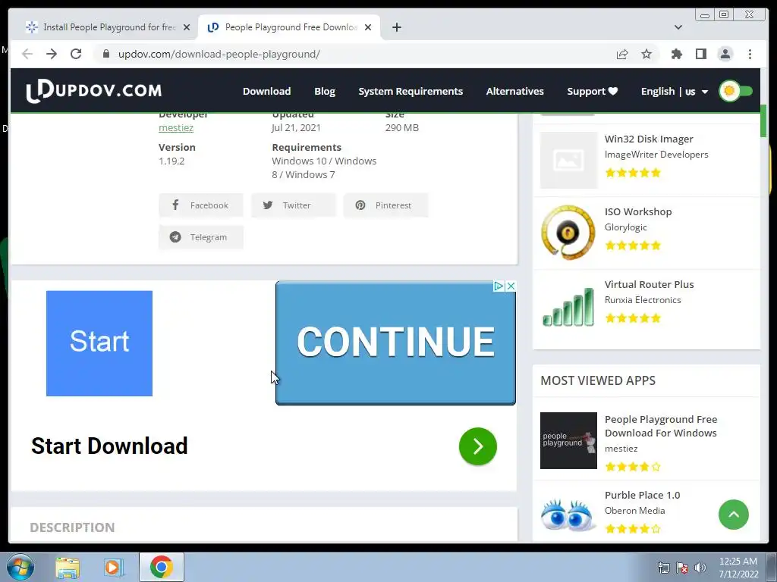The width and height of the screenshot is (777, 582).
Task: Open the side panel icon
Action: coord(700,54)
